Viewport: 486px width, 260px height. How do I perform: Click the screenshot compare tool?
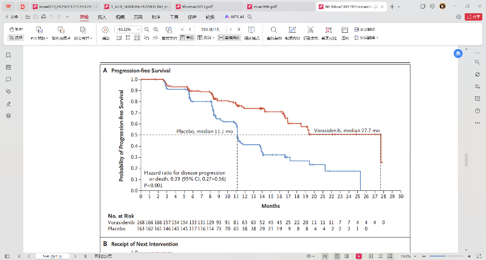329,33
